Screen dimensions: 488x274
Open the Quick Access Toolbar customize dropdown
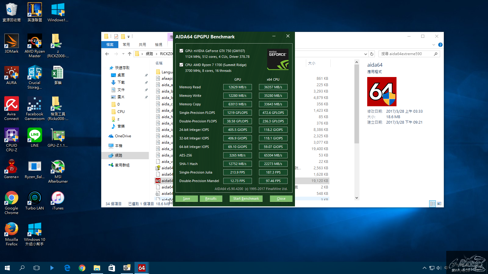tap(129, 37)
